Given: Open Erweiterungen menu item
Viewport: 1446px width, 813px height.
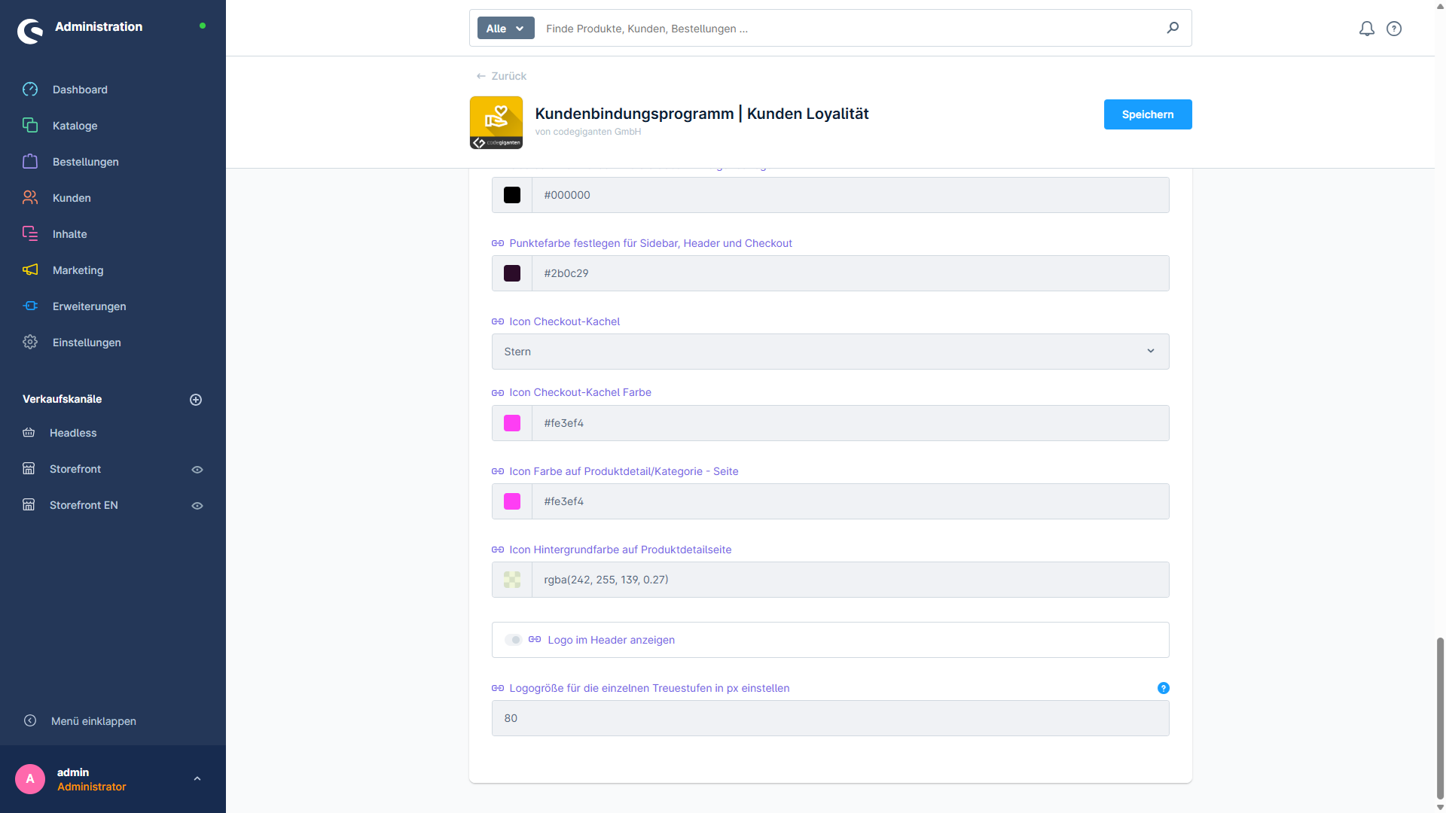Looking at the screenshot, I should click(90, 306).
